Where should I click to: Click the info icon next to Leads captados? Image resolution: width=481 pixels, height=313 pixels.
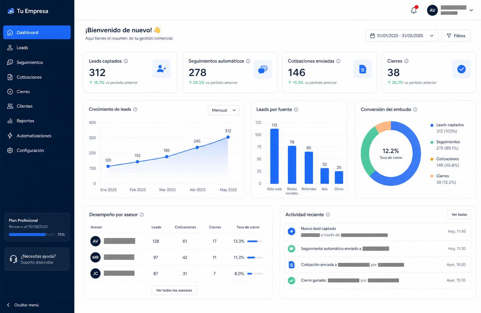click(x=126, y=61)
